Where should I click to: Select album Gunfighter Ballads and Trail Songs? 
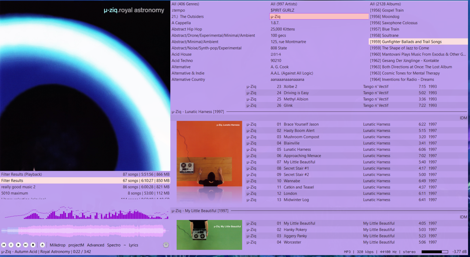(419, 42)
